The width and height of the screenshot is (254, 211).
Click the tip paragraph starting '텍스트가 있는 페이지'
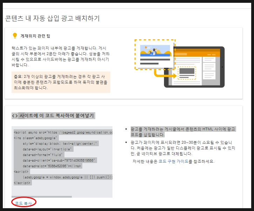[x=61, y=56]
